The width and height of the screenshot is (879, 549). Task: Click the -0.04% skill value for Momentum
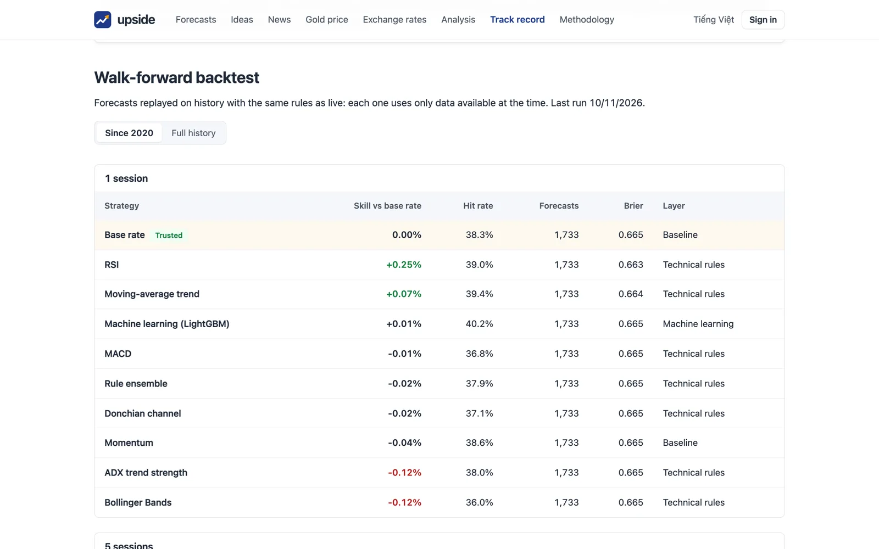point(404,443)
